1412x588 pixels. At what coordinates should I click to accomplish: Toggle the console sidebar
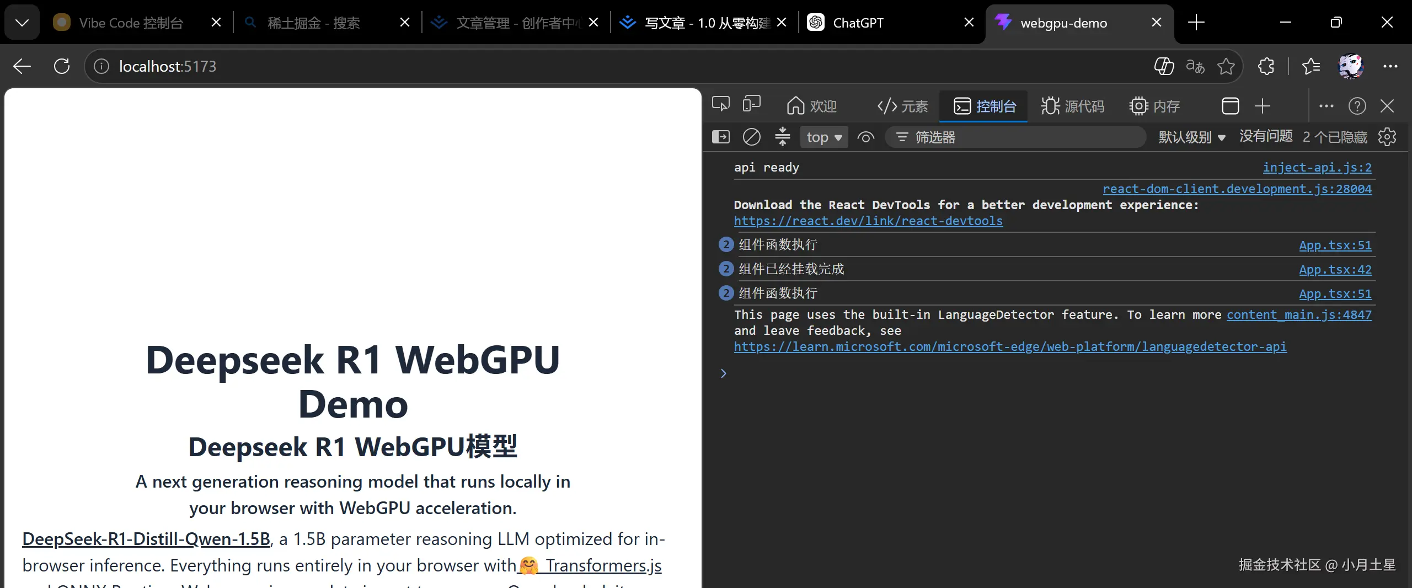click(721, 137)
